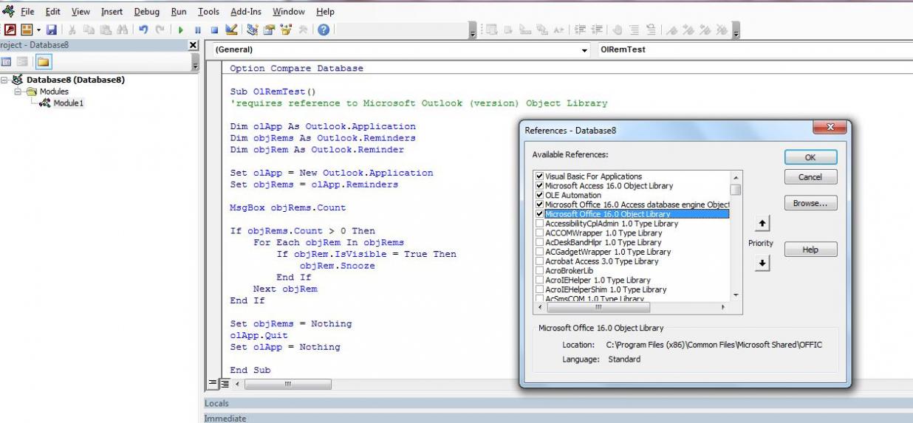Screen dimensions: 913x423
Task: Click View Code icon in Project pane
Action: pyautogui.click(x=7, y=61)
